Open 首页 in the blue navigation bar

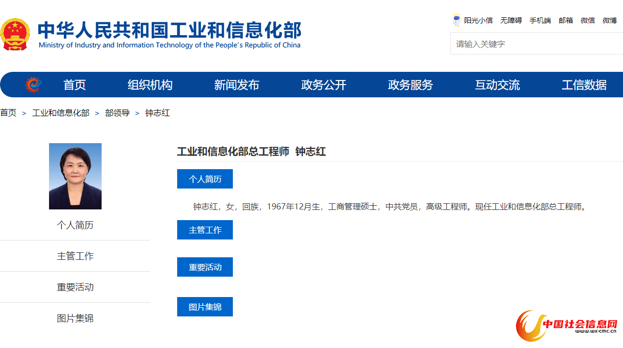pos(75,85)
